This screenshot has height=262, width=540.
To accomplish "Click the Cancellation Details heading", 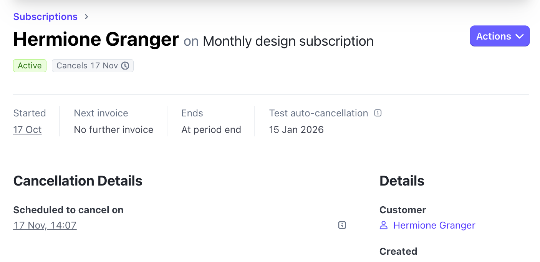I will tap(78, 181).
